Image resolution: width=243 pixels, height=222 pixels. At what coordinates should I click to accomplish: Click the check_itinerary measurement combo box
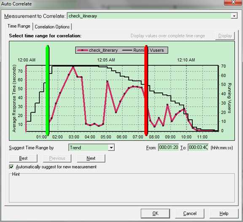coord(152,16)
